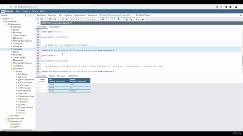Close the query tool panel with X
243x136 pixels.
point(241,15)
